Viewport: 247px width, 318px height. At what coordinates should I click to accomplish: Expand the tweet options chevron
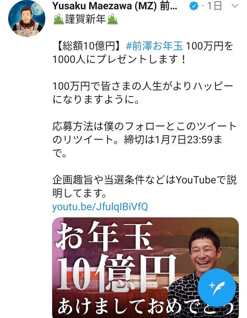pos(235,6)
